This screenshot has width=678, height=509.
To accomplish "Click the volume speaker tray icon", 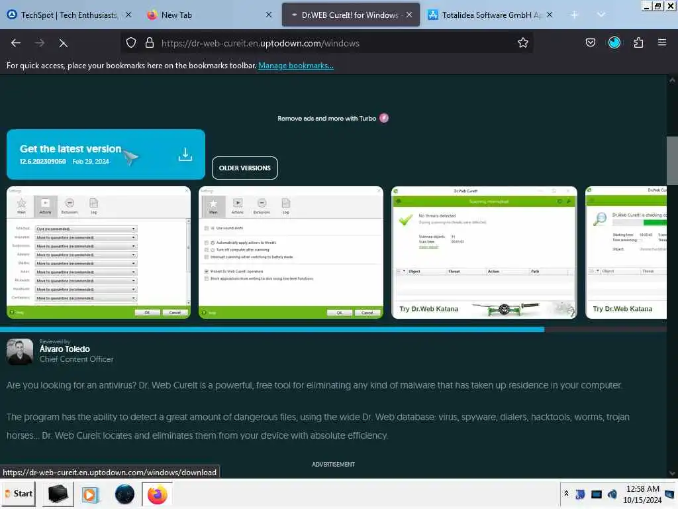I will click(x=612, y=494).
